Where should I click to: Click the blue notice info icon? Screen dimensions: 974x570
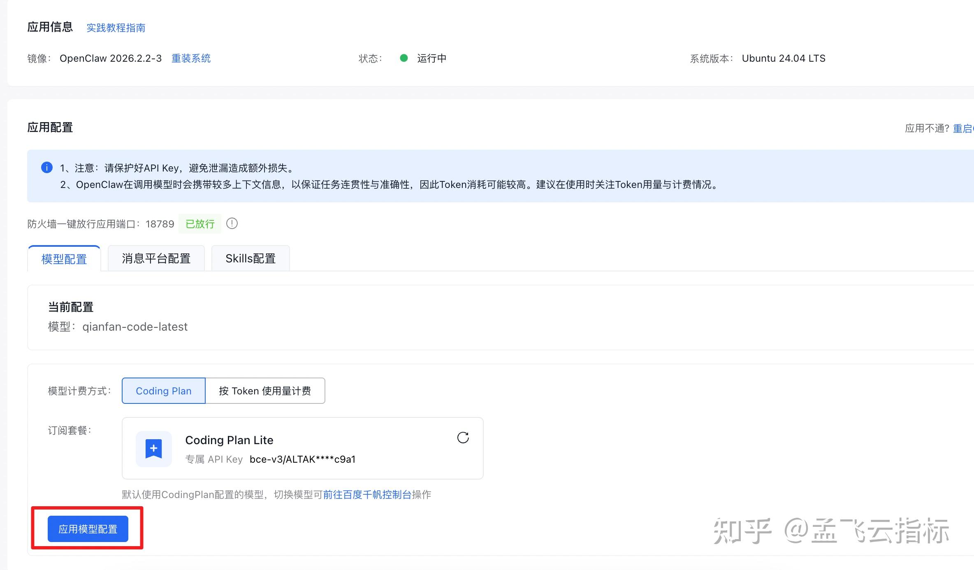tap(47, 167)
